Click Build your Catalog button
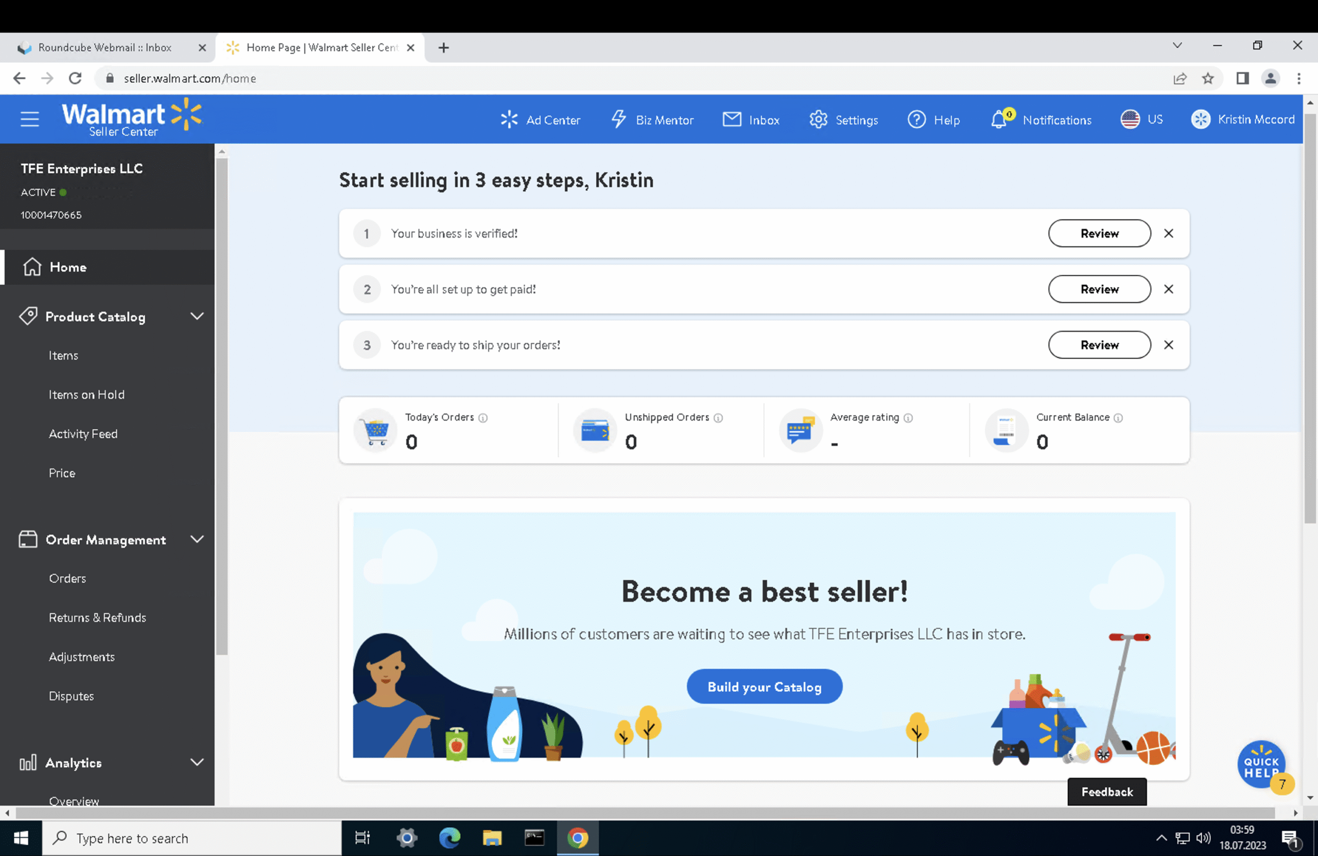 (764, 687)
